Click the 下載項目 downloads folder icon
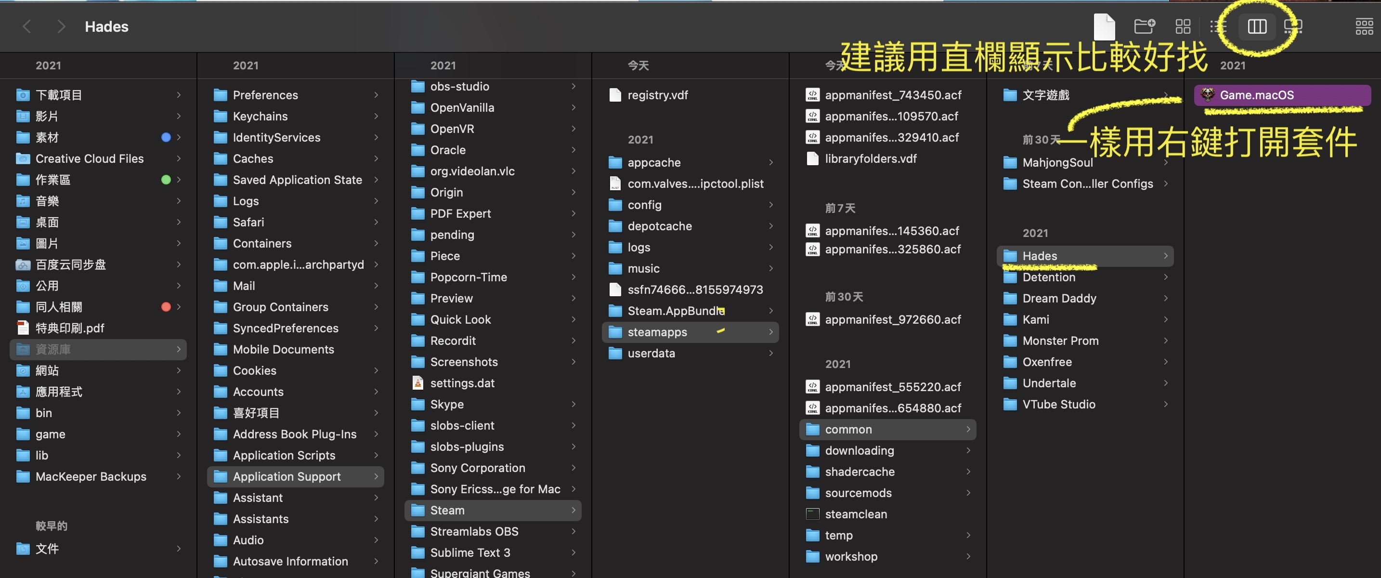 23,95
